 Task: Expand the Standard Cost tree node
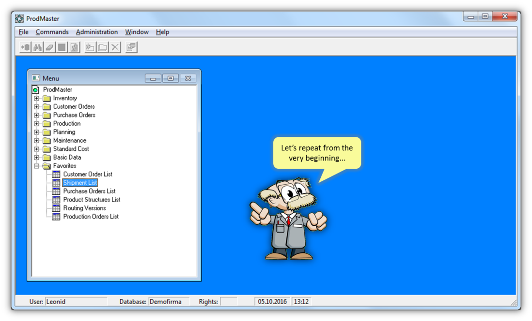(x=37, y=149)
